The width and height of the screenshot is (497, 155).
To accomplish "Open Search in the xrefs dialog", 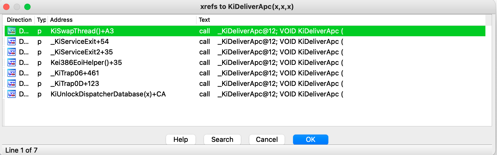I will click(x=222, y=139).
